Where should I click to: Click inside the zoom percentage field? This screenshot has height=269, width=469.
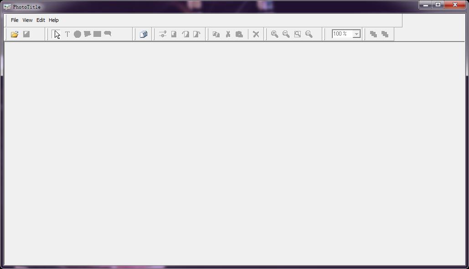[x=342, y=34]
